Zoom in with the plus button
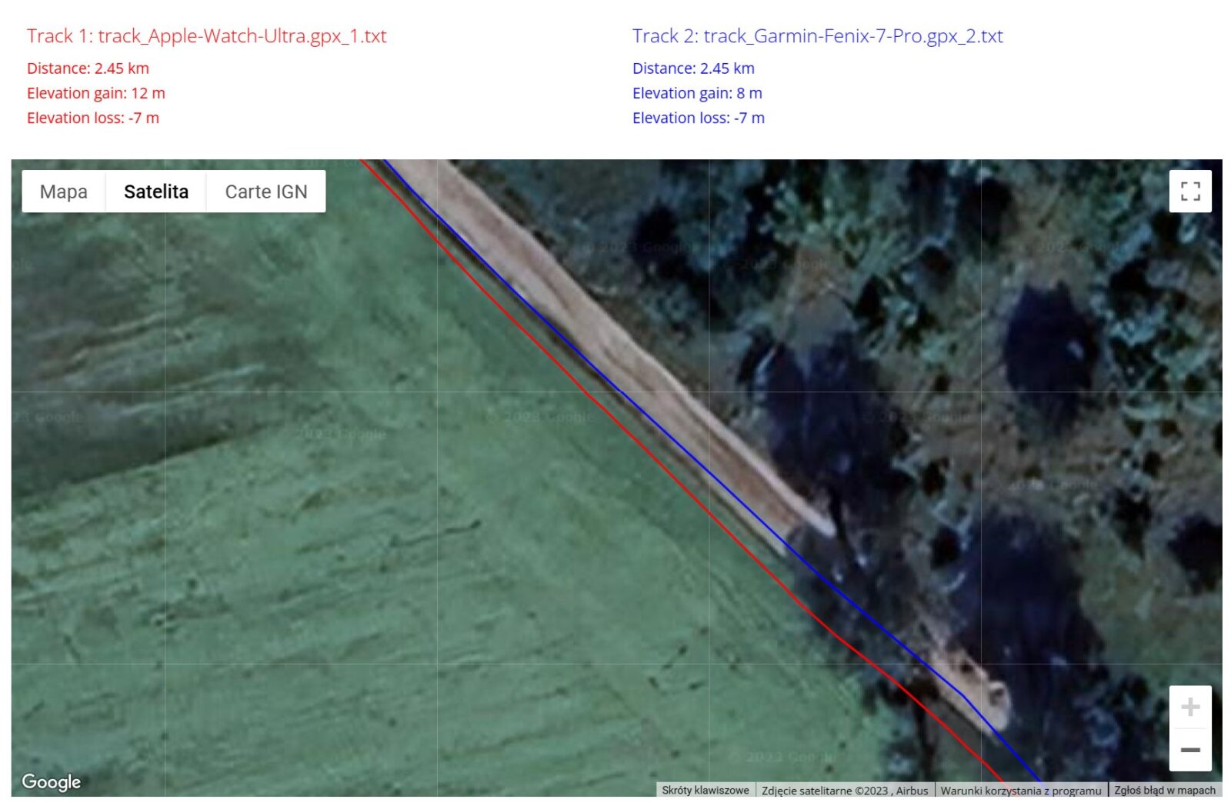Image resolution: width=1231 pixels, height=806 pixels. pos(1189,707)
